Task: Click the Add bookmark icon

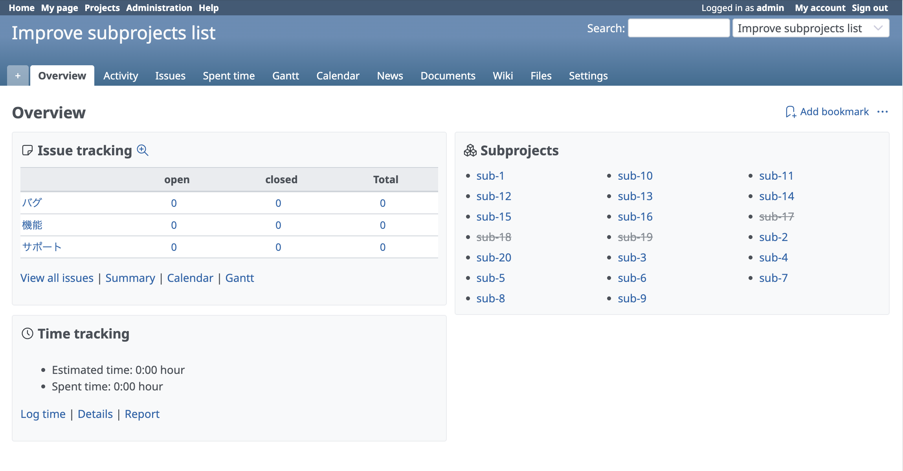Action: coord(791,112)
